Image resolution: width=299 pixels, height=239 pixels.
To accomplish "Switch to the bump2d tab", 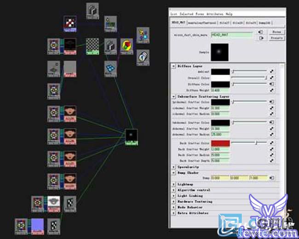I will (264, 23).
